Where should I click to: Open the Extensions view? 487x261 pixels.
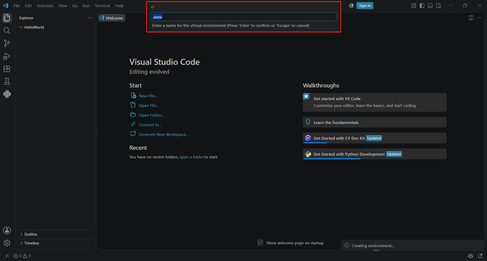tap(7, 69)
